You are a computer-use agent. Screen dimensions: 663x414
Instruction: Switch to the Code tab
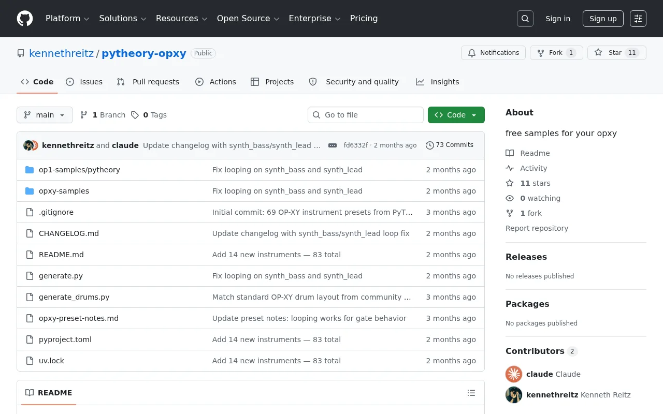pos(37,82)
